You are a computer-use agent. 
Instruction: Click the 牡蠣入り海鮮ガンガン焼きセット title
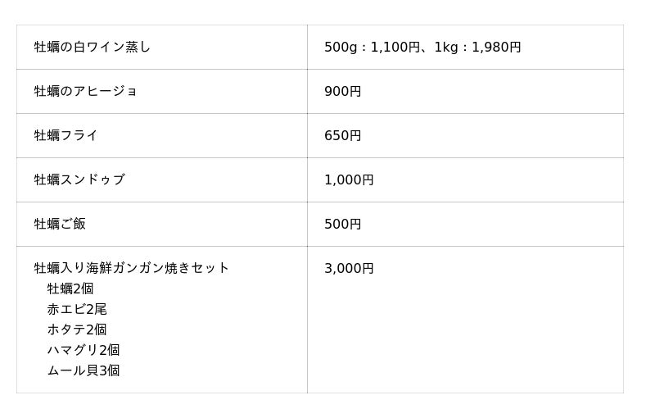click(132, 268)
